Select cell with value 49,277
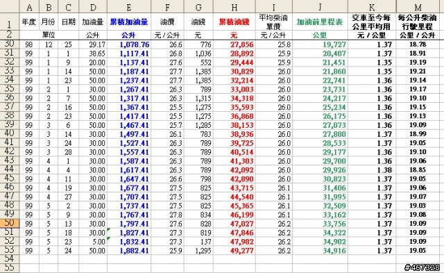Image resolution: width=444 pixels, height=273 pixels. coord(234,251)
